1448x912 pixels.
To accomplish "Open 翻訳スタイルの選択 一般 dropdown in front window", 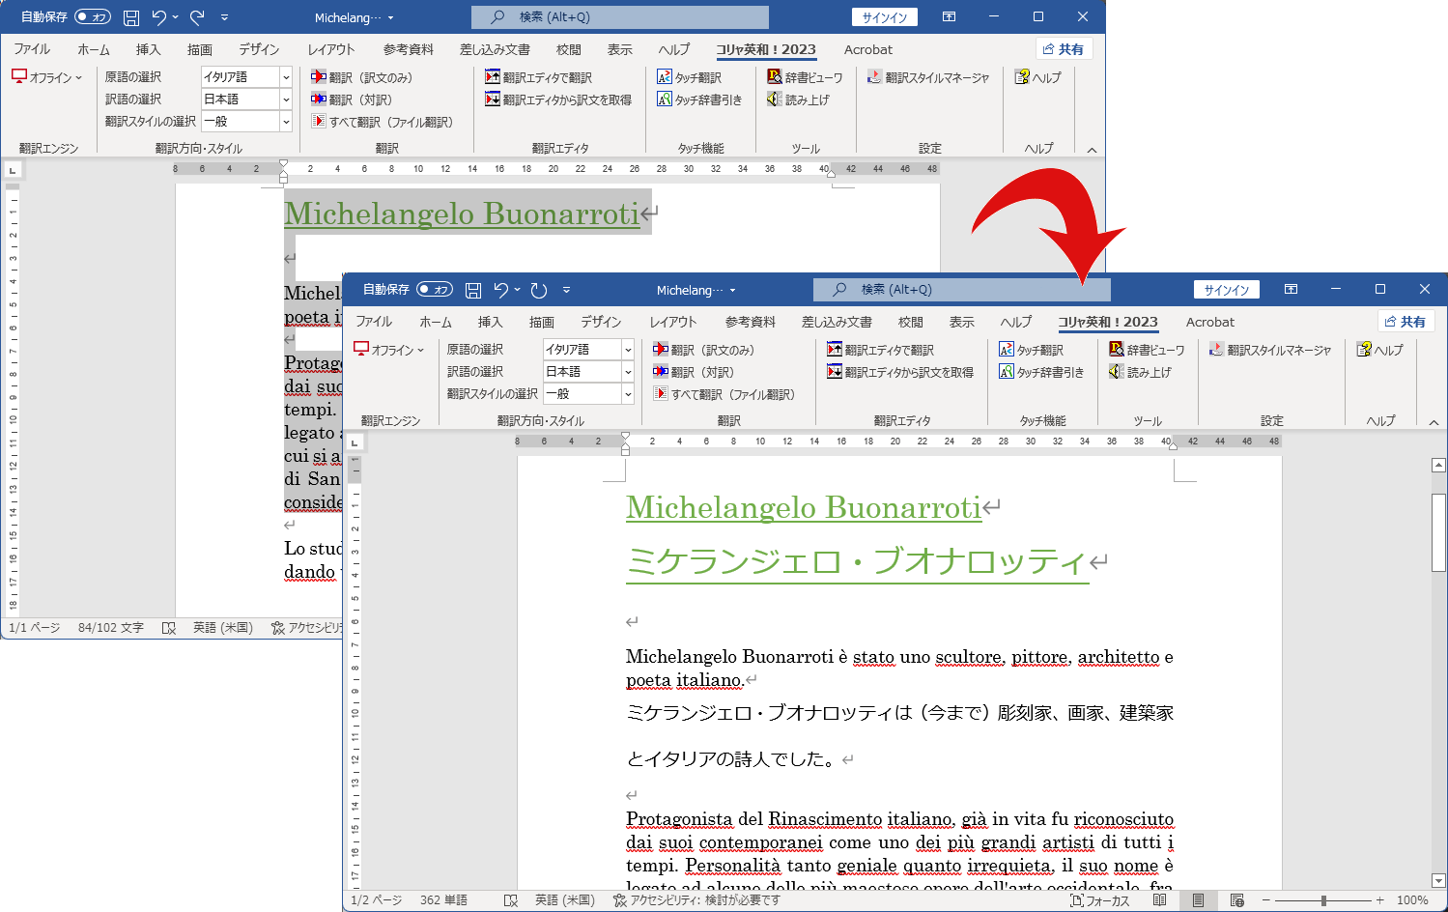I will (x=628, y=394).
